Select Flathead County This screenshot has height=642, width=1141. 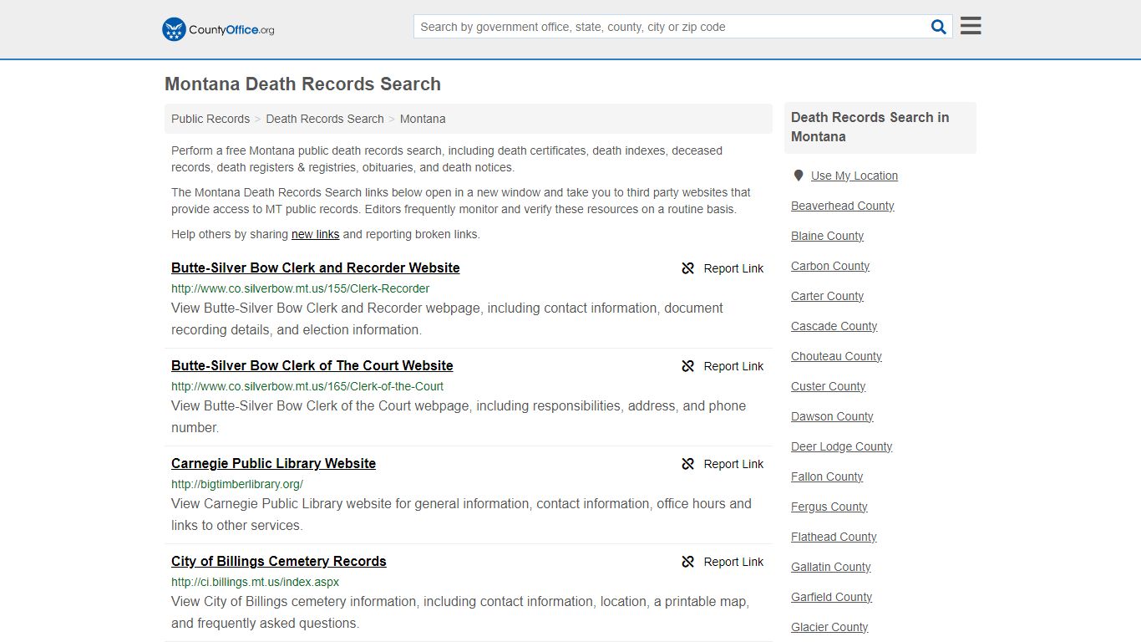point(834,537)
